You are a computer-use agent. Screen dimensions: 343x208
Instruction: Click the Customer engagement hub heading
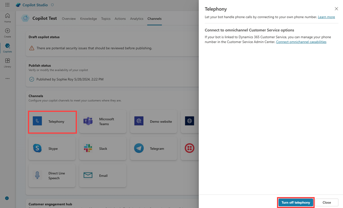pyautogui.click(x=50, y=204)
